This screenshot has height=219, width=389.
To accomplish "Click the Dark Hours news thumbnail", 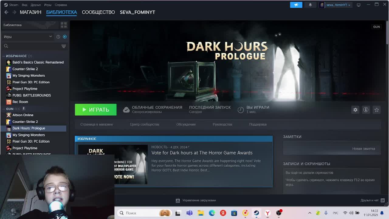I will (113, 164).
